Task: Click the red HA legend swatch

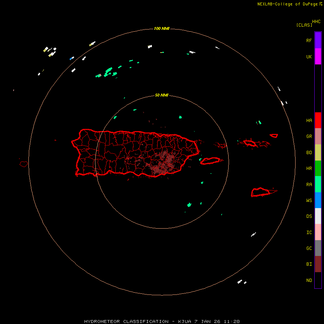Action: (318, 120)
